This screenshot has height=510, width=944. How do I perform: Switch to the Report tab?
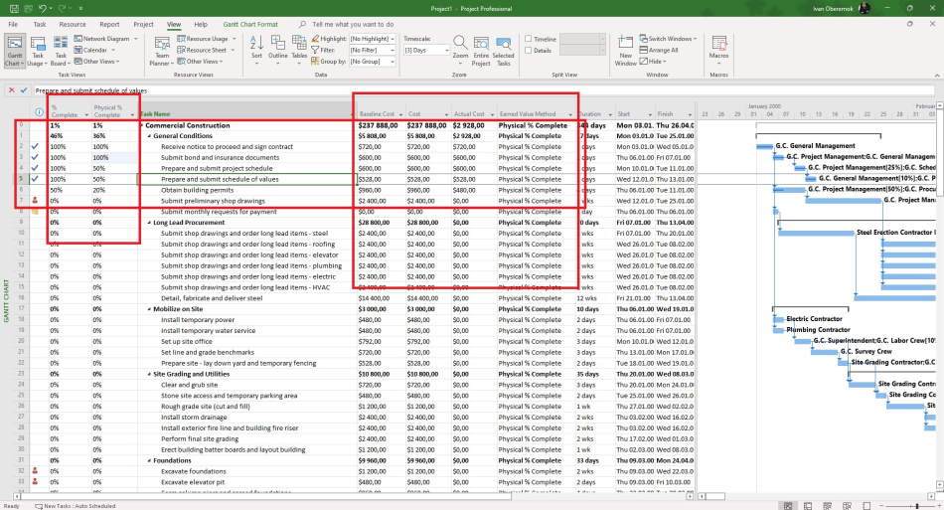(109, 24)
